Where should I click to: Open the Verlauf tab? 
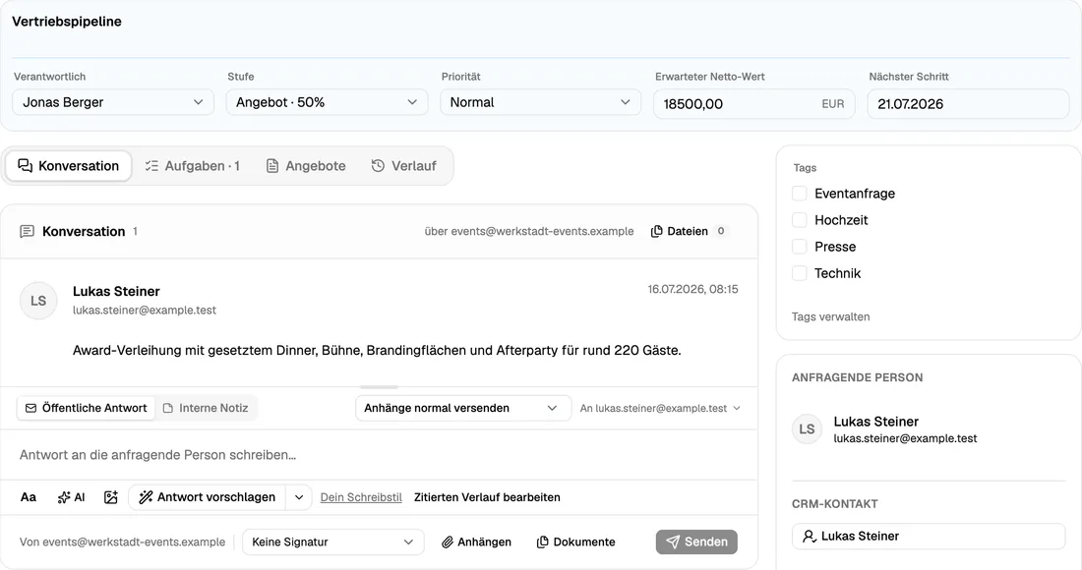pyautogui.click(x=403, y=166)
